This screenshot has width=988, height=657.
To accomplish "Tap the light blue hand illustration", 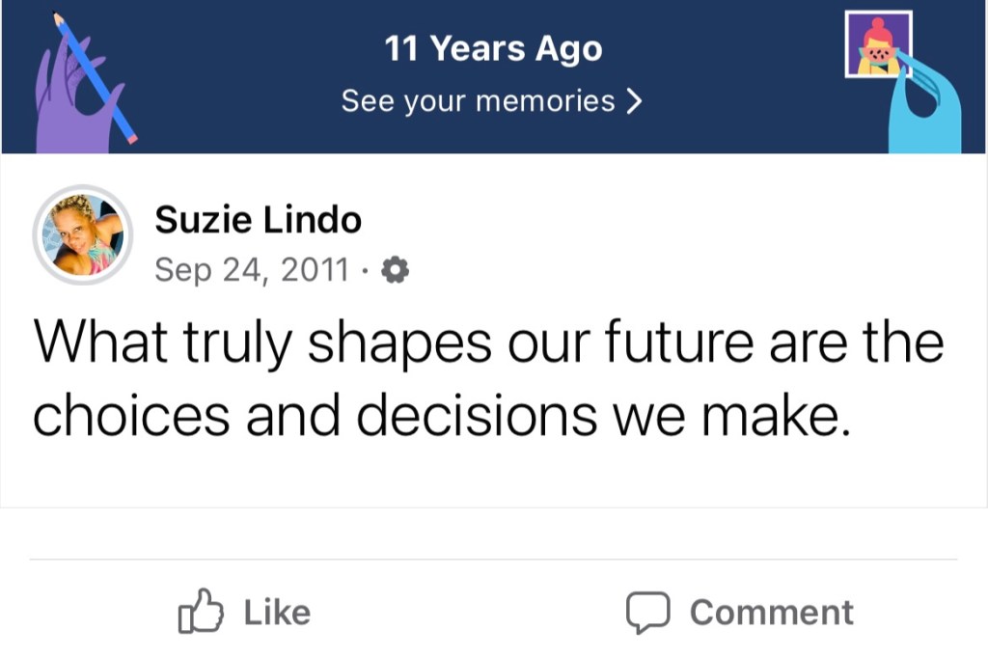I will pyautogui.click(x=924, y=111).
